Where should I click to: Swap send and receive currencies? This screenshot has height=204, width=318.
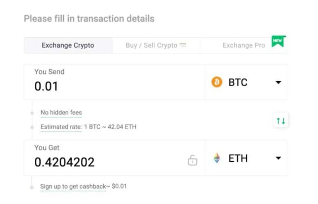(x=281, y=121)
